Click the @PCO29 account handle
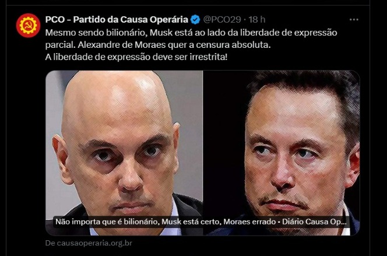Image resolution: width=387 pixels, height=256 pixels. (x=222, y=19)
